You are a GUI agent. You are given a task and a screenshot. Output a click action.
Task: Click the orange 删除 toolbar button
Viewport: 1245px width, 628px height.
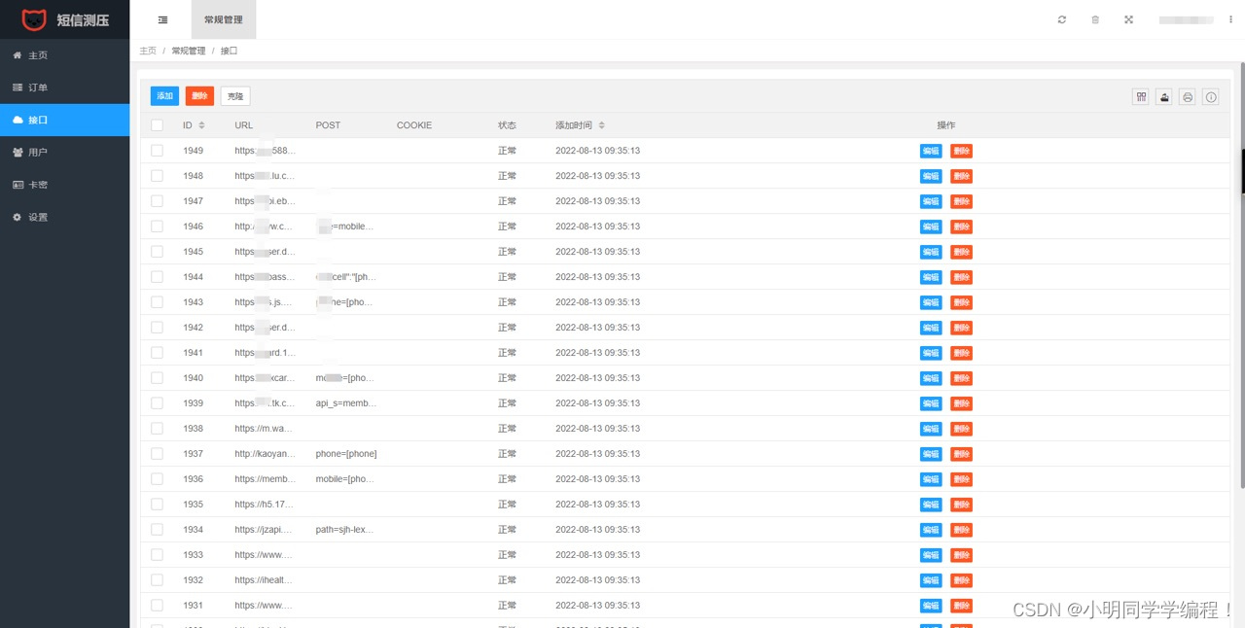[199, 96]
